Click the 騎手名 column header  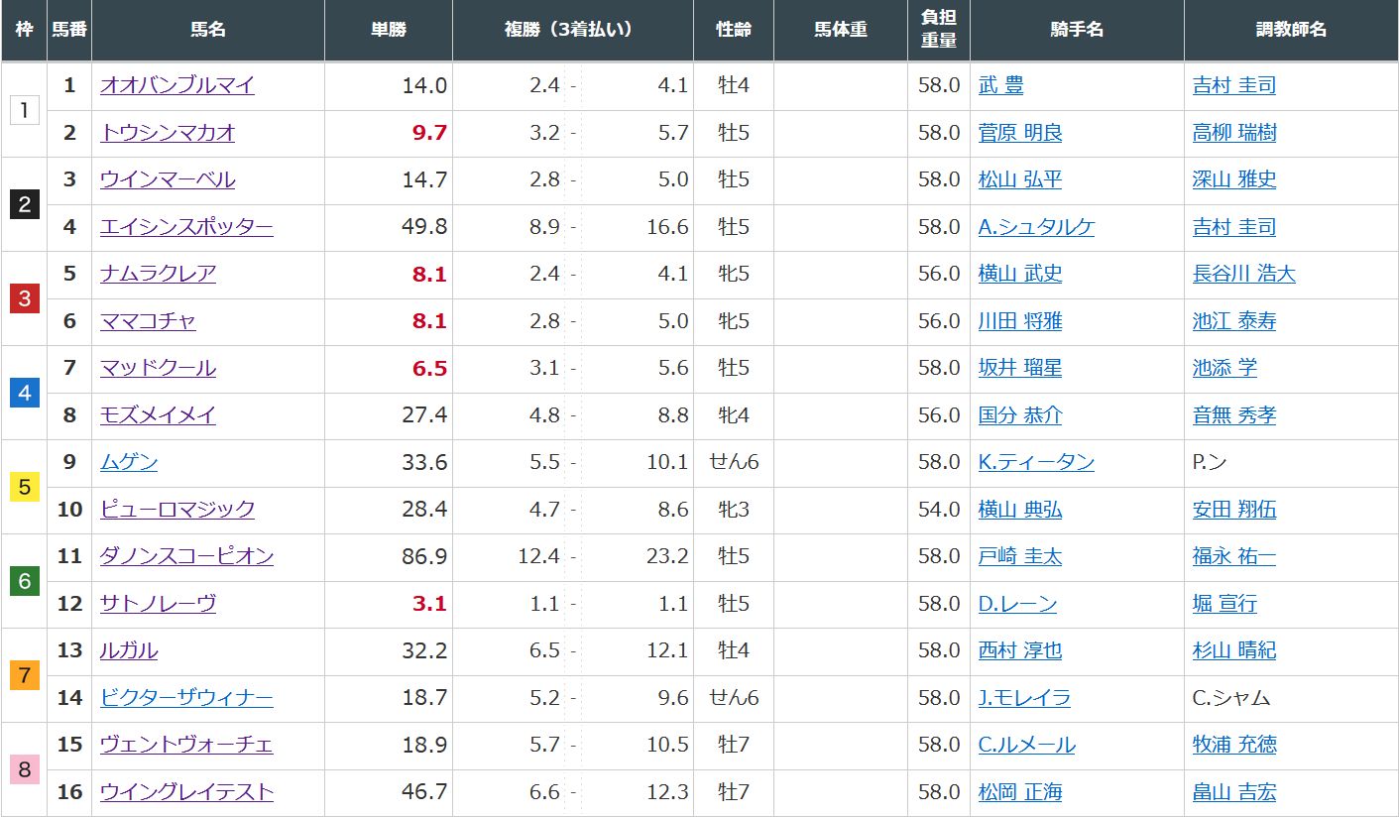point(1076,30)
